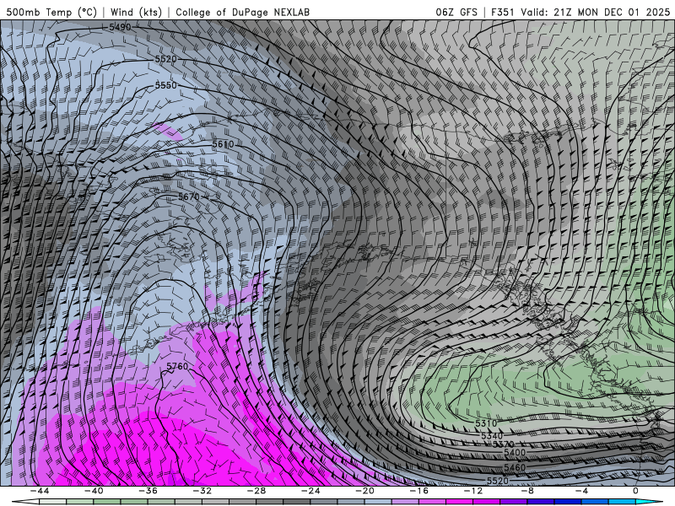Select the 5610 height contour label
This screenshot has width=675, height=506.
(x=223, y=144)
